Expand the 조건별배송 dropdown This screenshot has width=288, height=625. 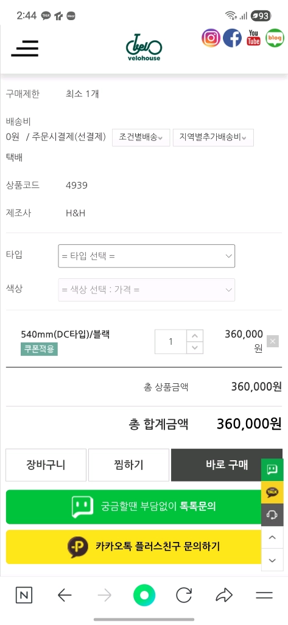tap(141, 137)
